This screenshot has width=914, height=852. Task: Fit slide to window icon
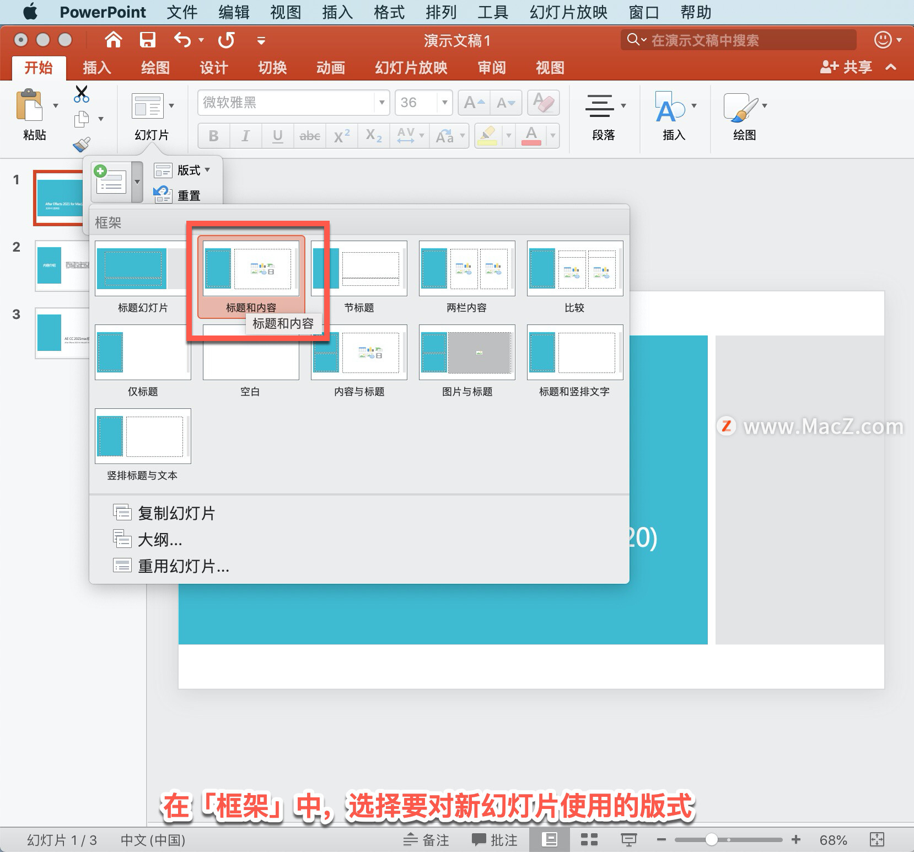click(x=877, y=840)
